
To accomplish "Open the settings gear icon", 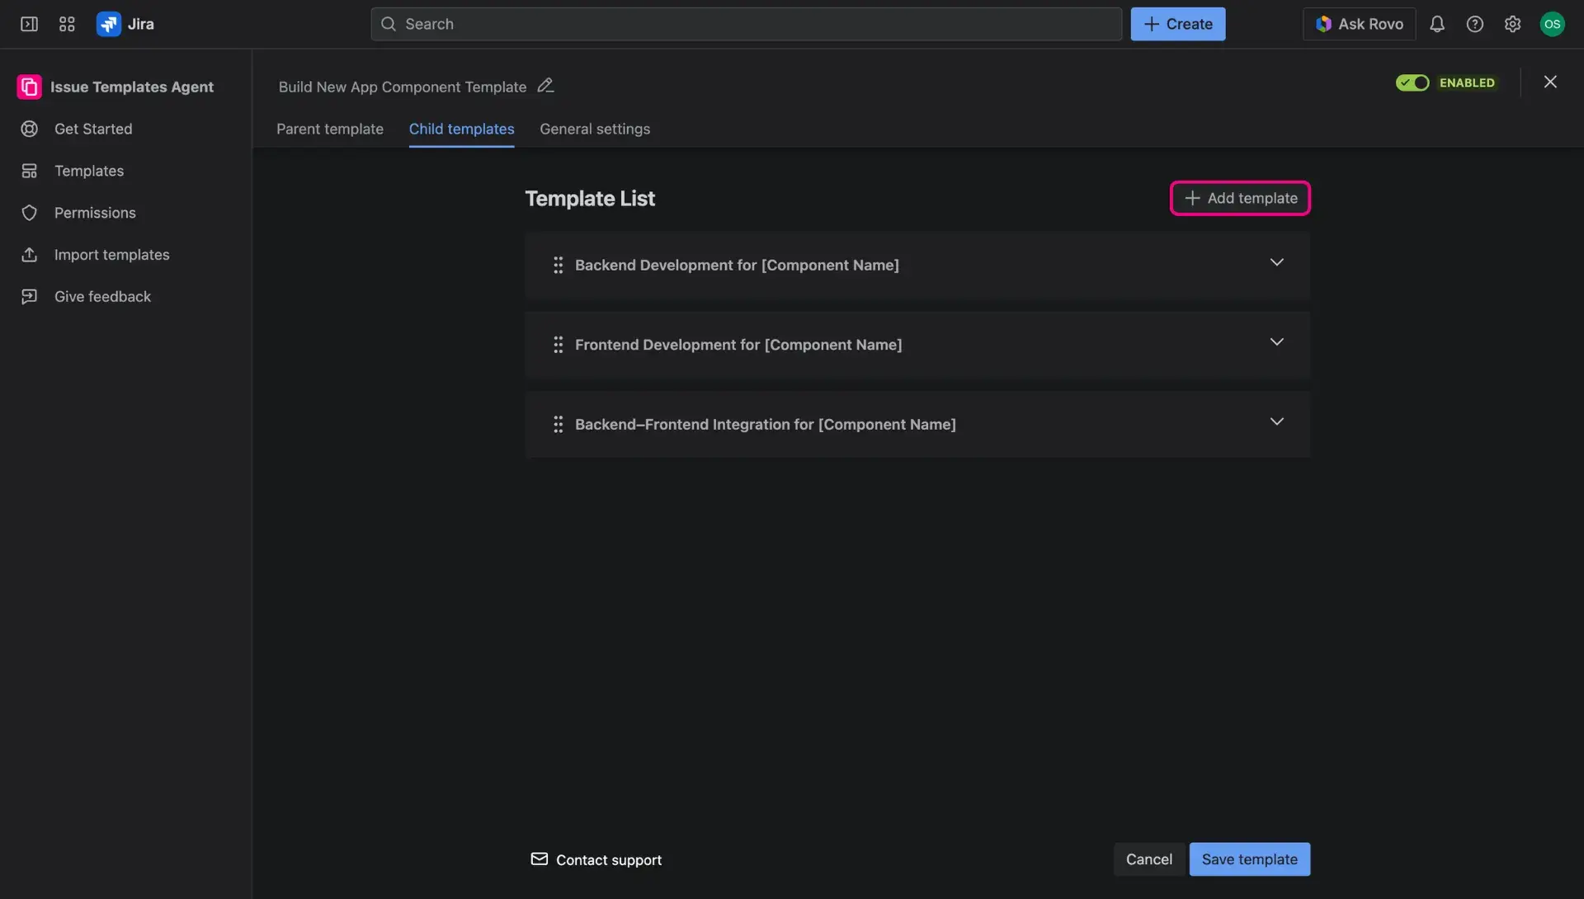I will click(x=1513, y=24).
